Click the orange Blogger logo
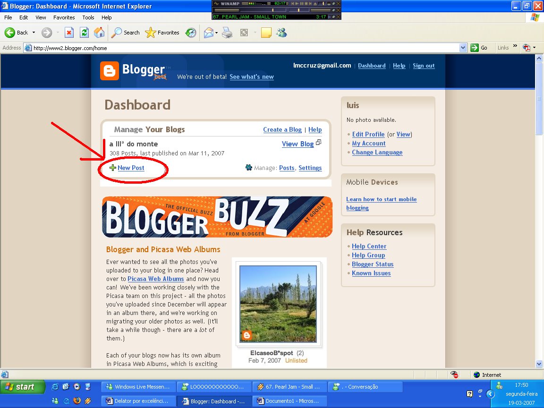This screenshot has width=544, height=408. point(109,71)
